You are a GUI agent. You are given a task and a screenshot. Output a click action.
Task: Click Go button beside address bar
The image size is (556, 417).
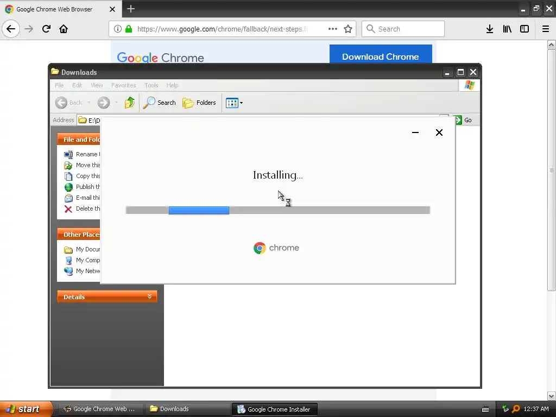point(464,120)
